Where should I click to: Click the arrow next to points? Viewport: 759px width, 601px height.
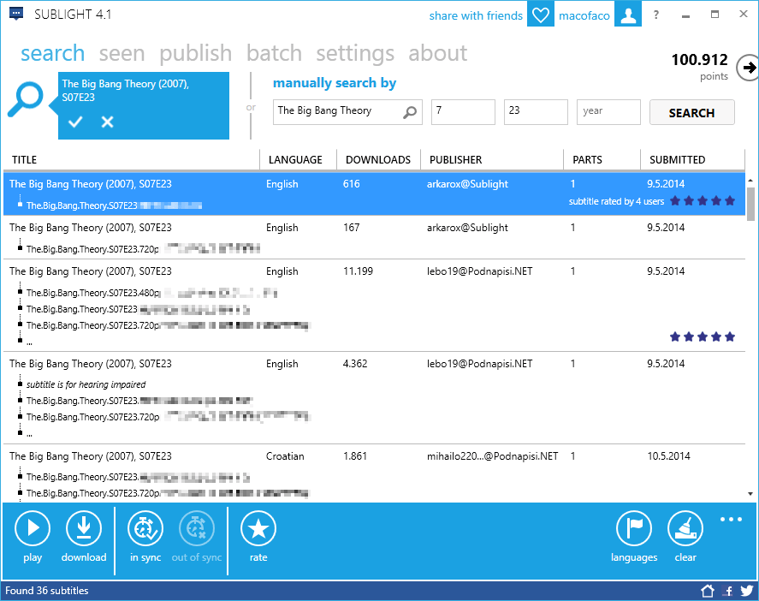748,68
